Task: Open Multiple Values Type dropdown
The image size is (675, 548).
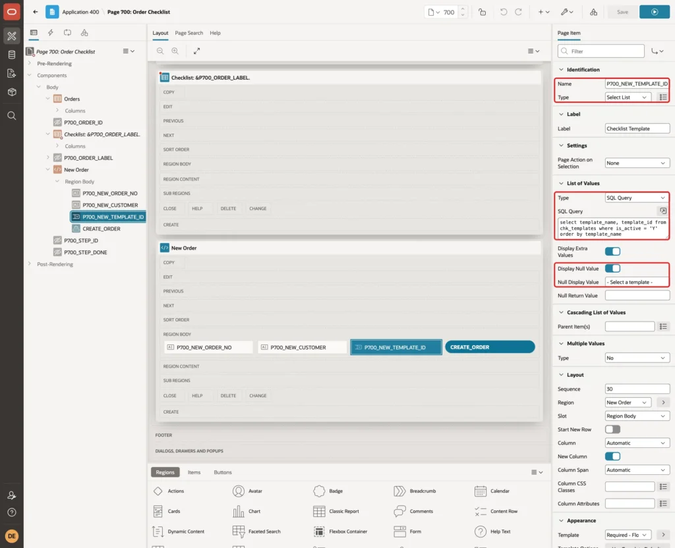Action: pyautogui.click(x=637, y=358)
